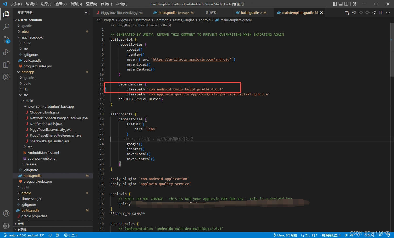The height and width of the screenshot is (238, 394).
Task: Open errors and warnings count in status bar
Action: 71,235
